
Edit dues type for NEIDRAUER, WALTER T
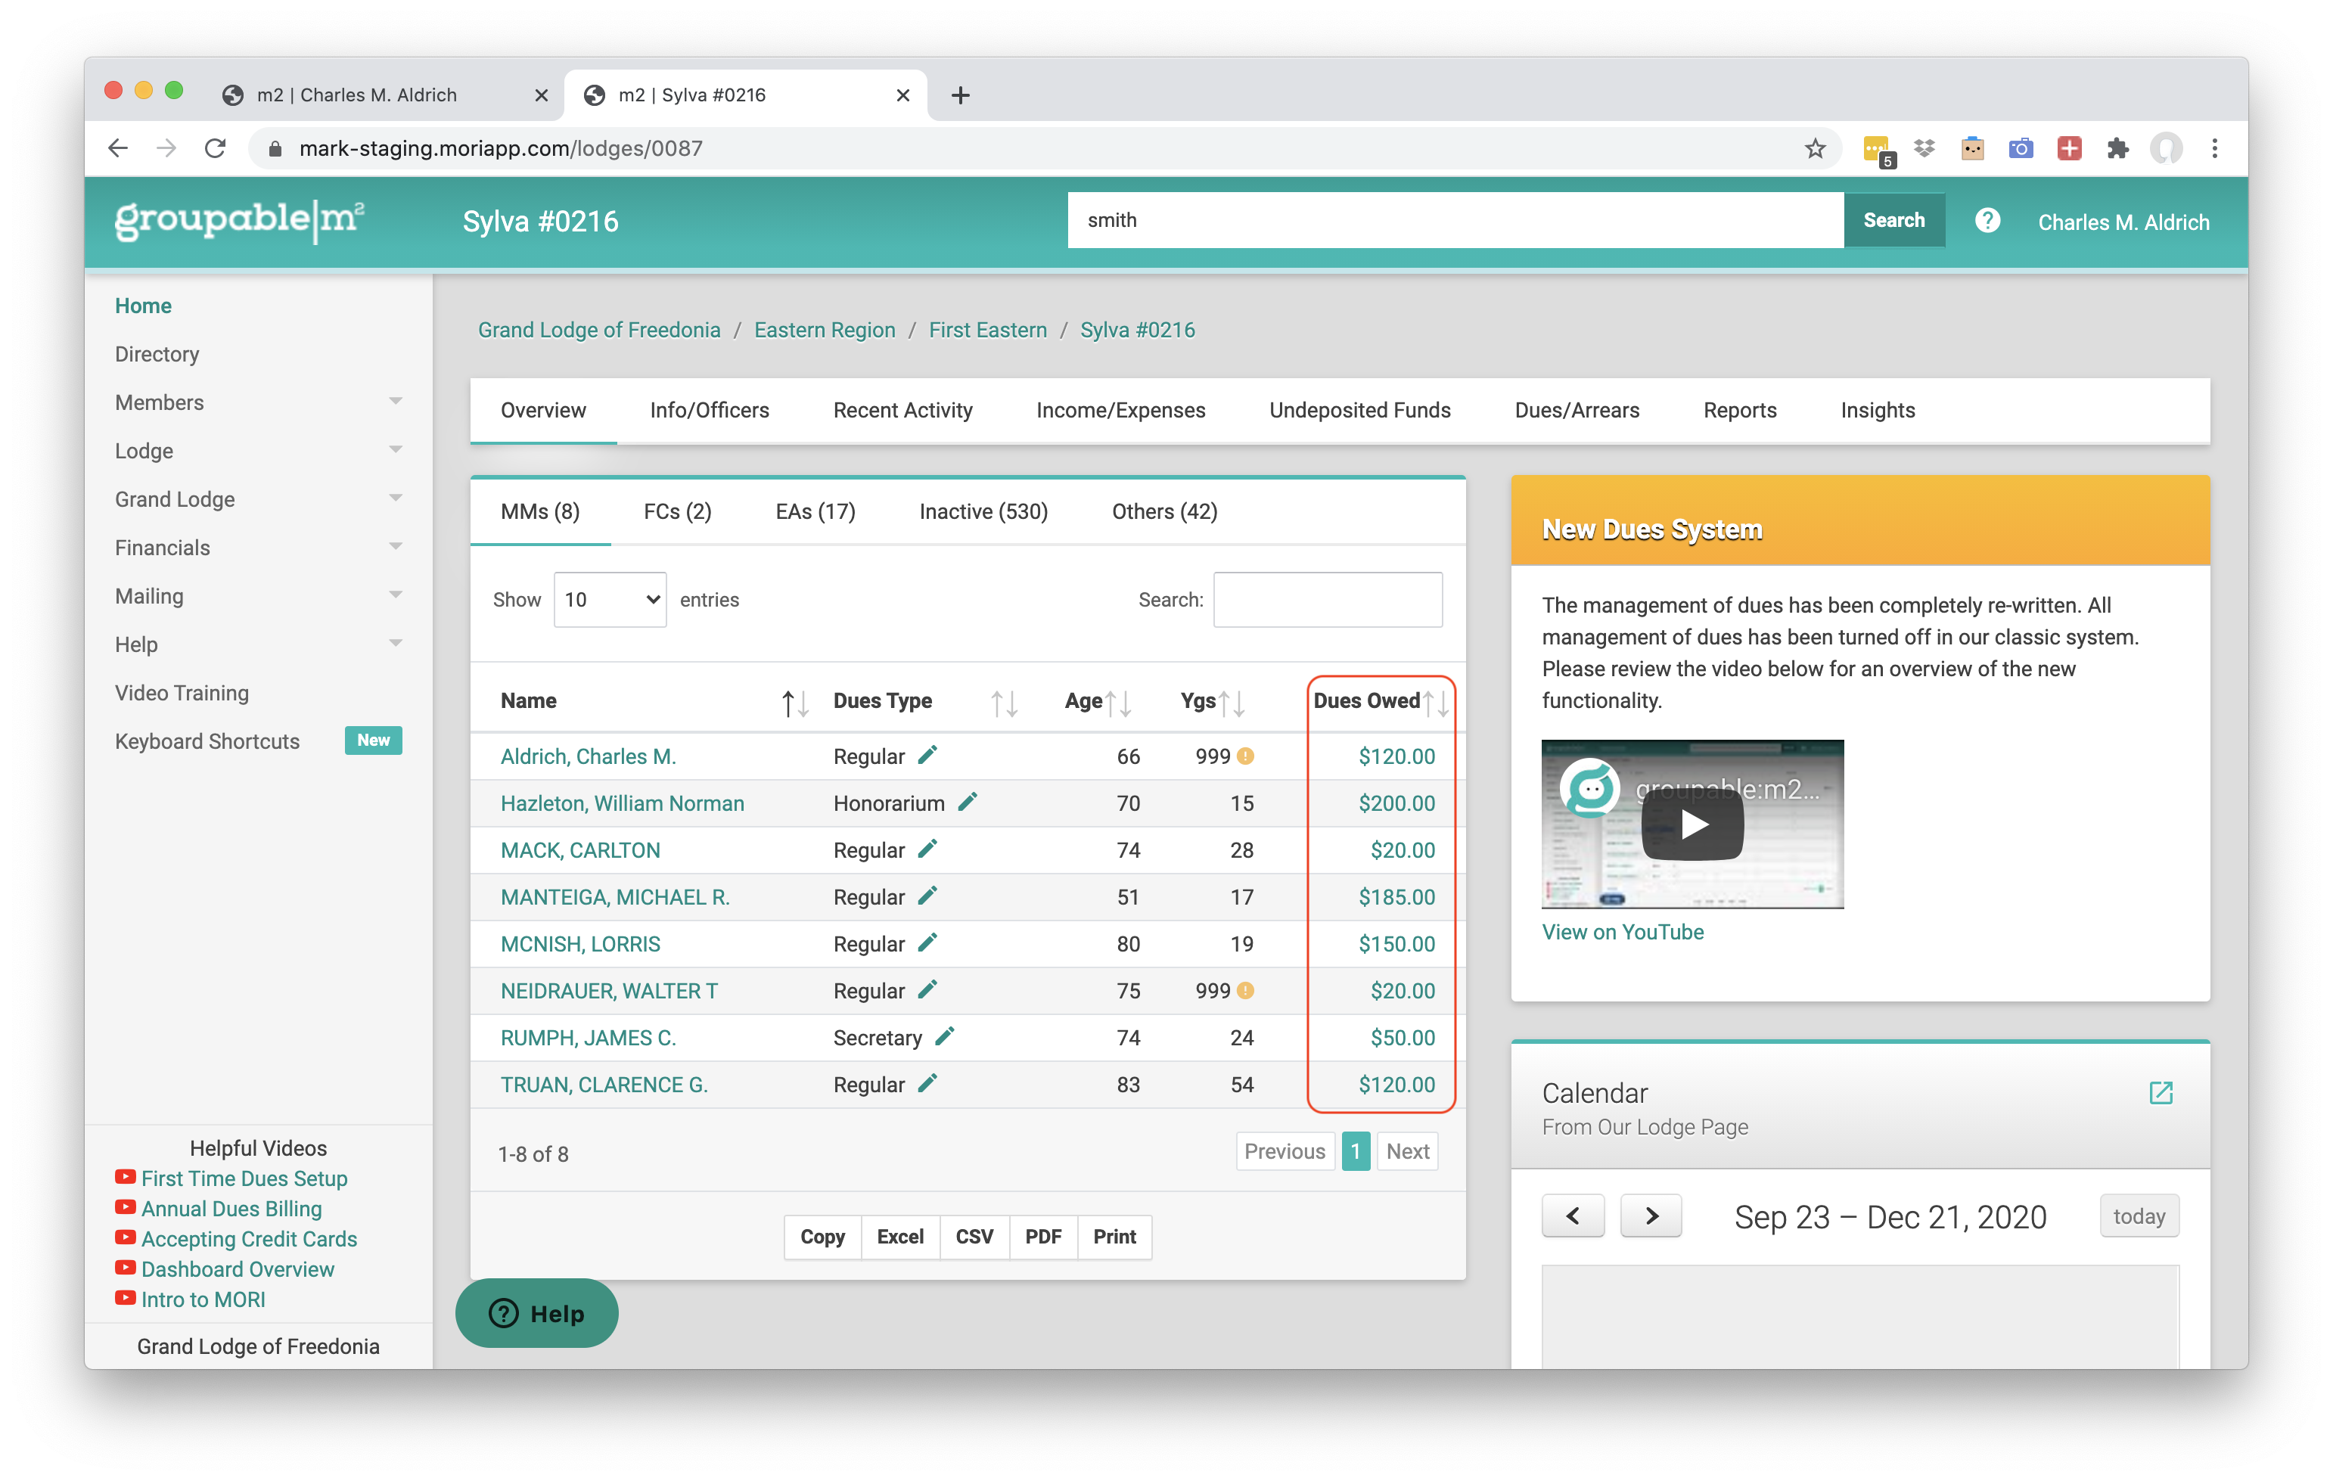(x=927, y=989)
